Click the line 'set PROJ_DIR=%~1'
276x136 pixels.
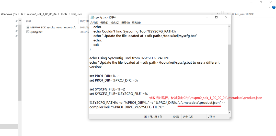[x=105, y=76]
